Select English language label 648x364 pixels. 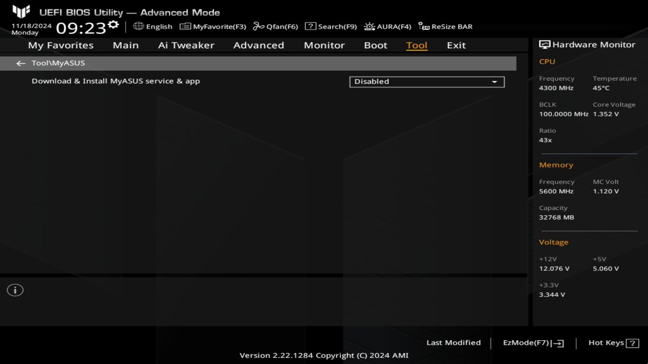click(159, 26)
